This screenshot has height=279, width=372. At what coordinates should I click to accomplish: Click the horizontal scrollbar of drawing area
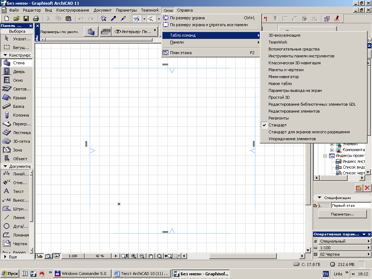pyautogui.click(x=243, y=256)
